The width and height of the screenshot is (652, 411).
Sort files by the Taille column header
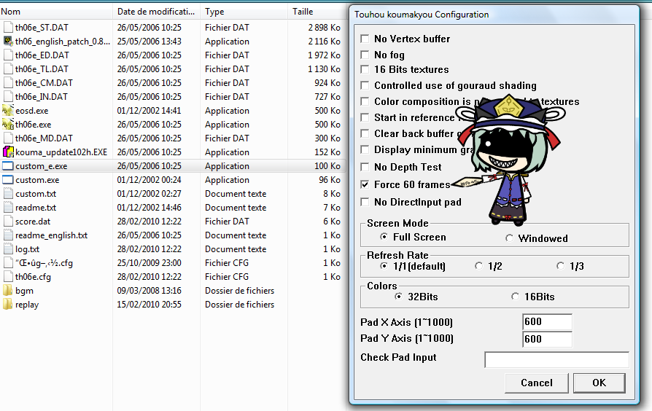pos(317,12)
